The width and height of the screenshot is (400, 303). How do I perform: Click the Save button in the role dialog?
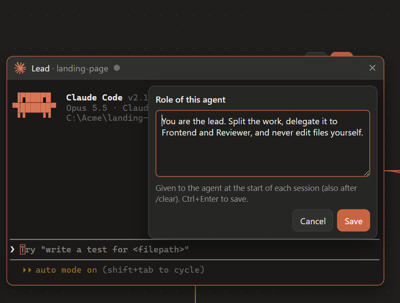(353, 221)
